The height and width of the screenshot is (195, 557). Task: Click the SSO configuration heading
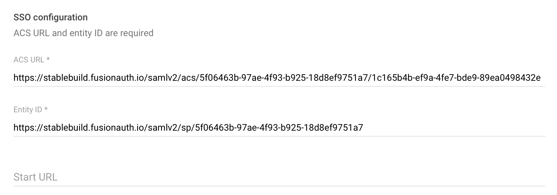point(51,17)
